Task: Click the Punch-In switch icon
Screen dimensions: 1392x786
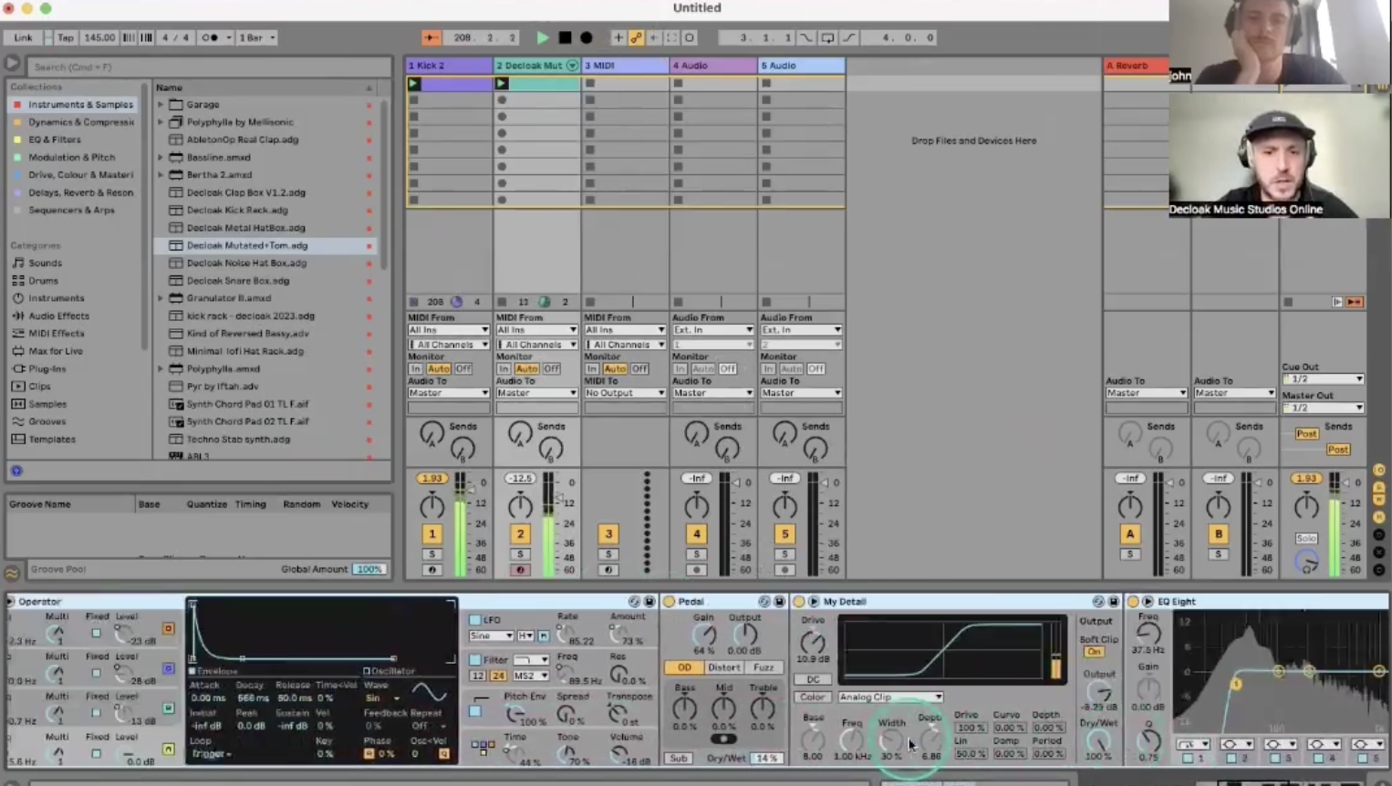Action: click(806, 37)
